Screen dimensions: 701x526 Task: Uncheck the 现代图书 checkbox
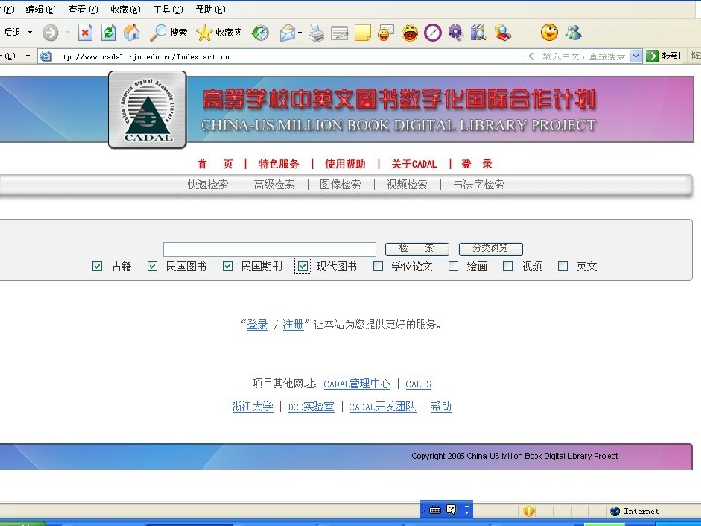pos(303,266)
